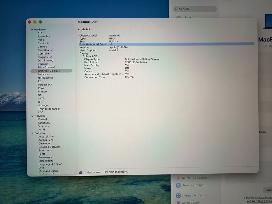Select Language & Region in the sidebar
Image resolution: width=272 pixels, height=204 pixels.
coord(50,164)
